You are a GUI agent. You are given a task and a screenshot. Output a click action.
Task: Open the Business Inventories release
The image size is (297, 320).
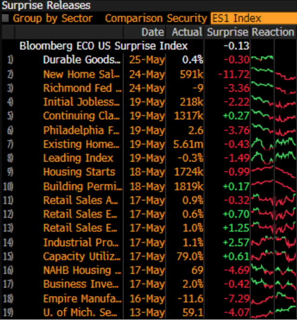(x=81, y=284)
